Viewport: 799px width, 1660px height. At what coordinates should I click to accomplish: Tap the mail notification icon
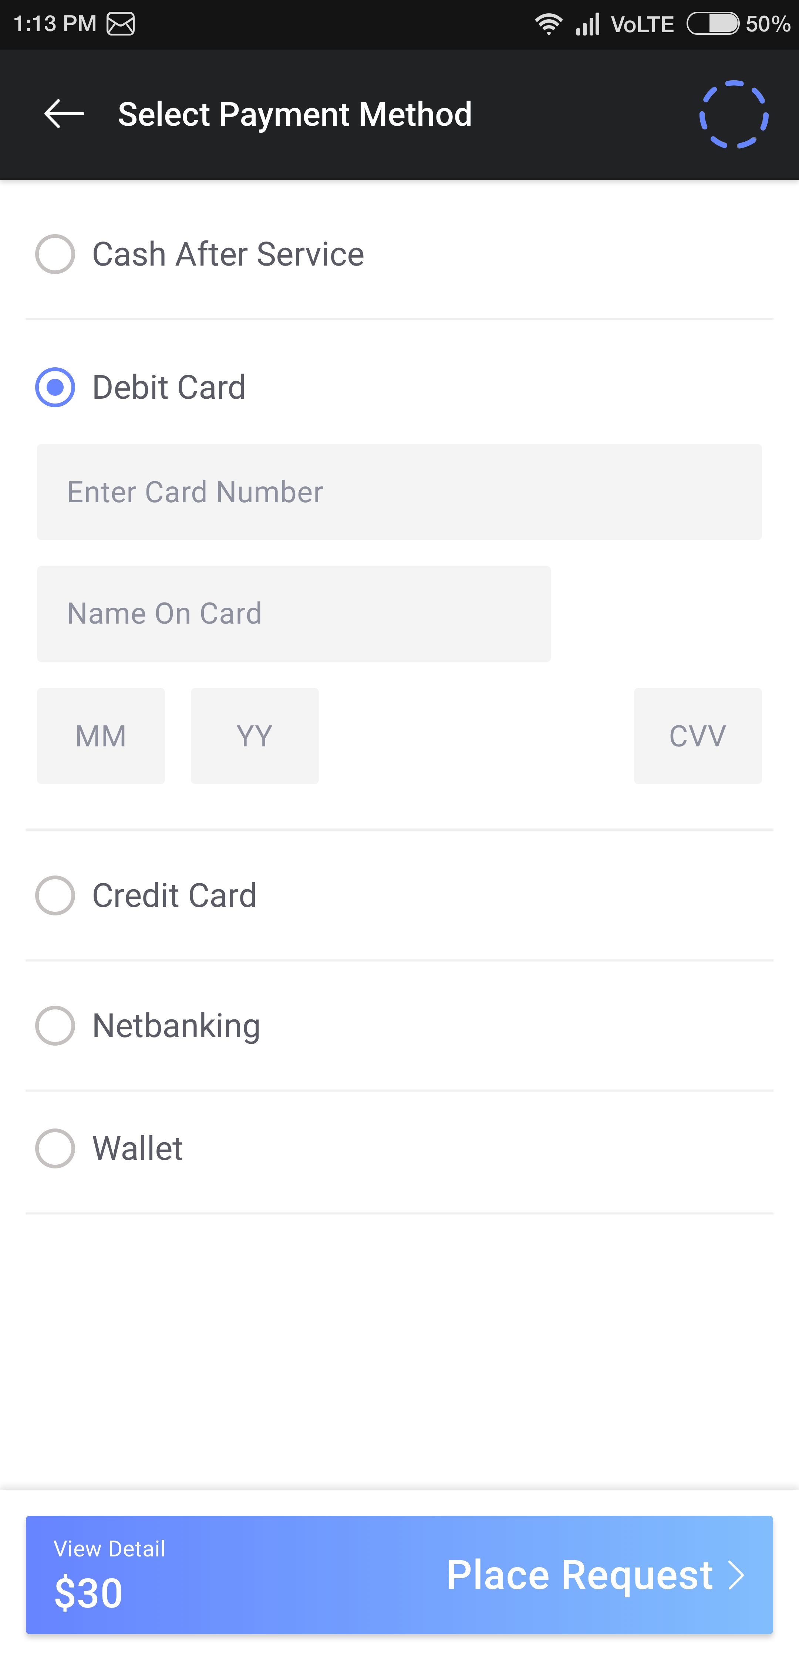[x=121, y=24]
